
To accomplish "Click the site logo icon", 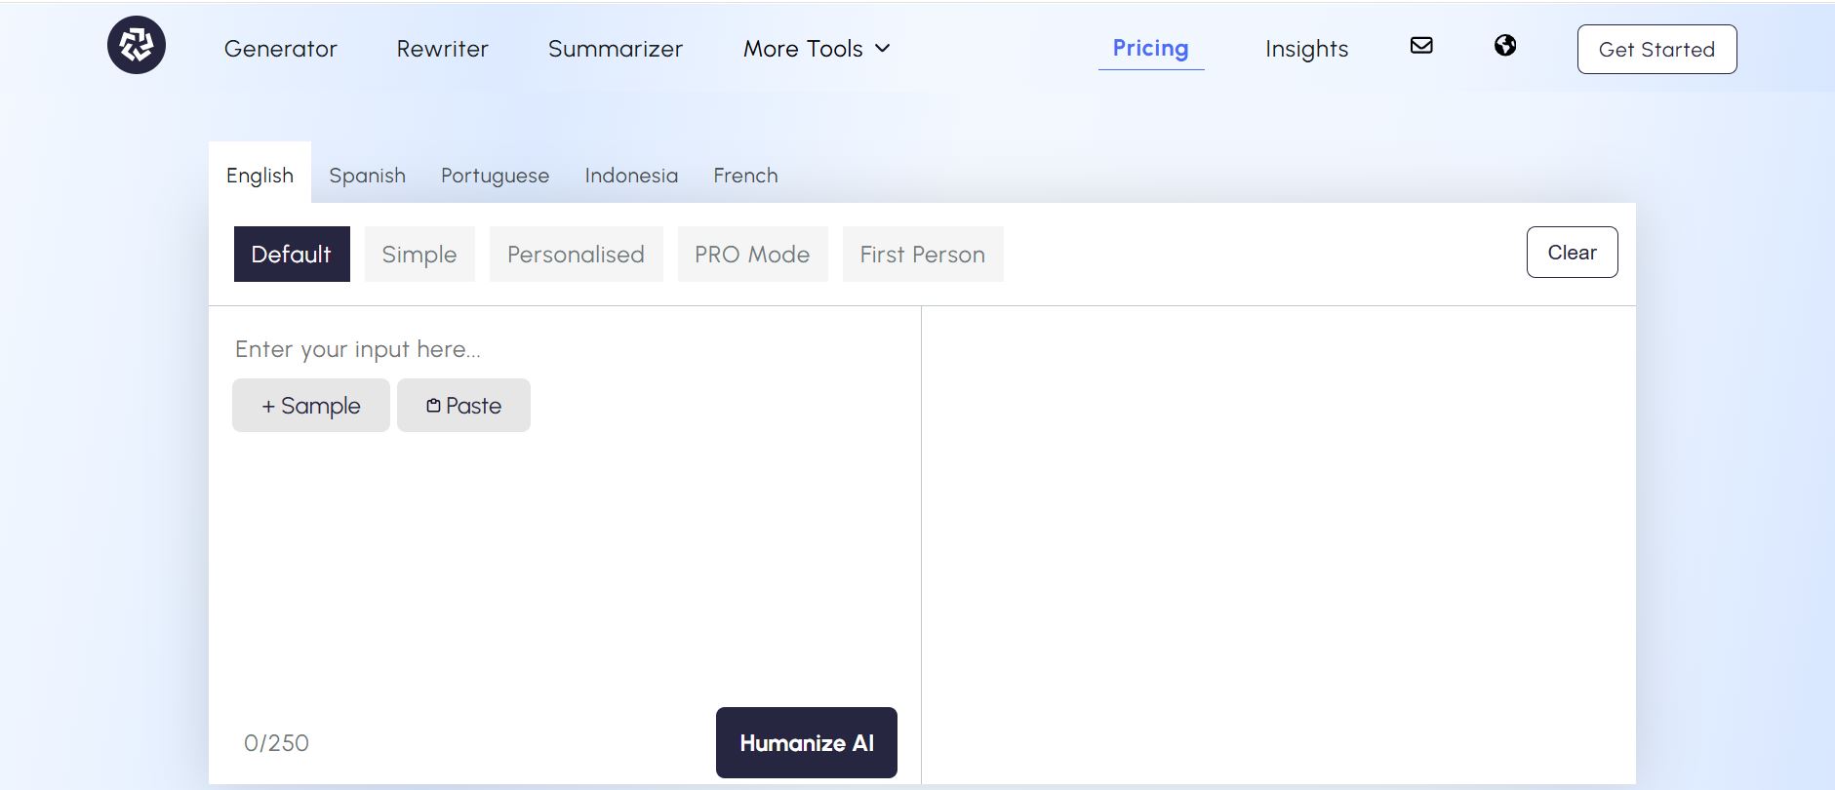I will 137,45.
